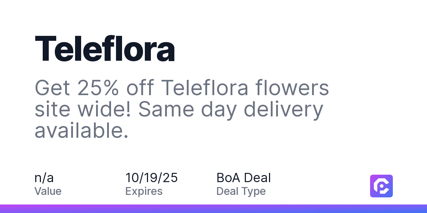Click the "25%" discount text
The height and width of the screenshot is (213, 427).
click(99, 88)
